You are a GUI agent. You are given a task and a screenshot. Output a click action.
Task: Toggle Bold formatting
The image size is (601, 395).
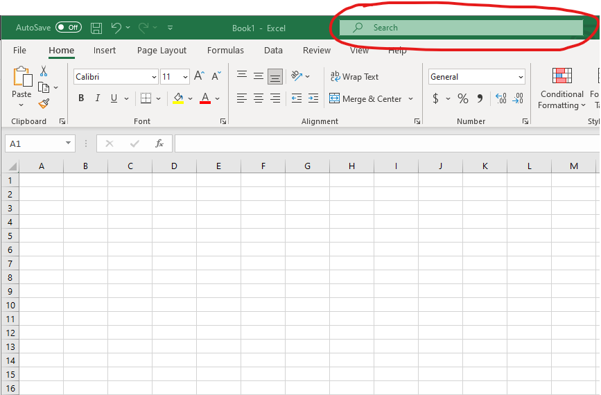click(81, 98)
